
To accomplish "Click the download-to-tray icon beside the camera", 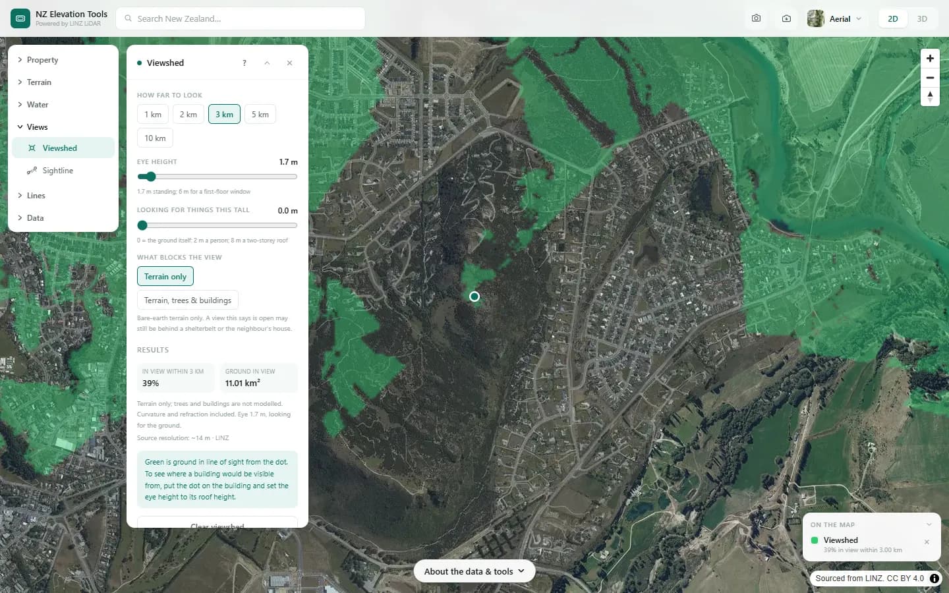I will tap(786, 18).
